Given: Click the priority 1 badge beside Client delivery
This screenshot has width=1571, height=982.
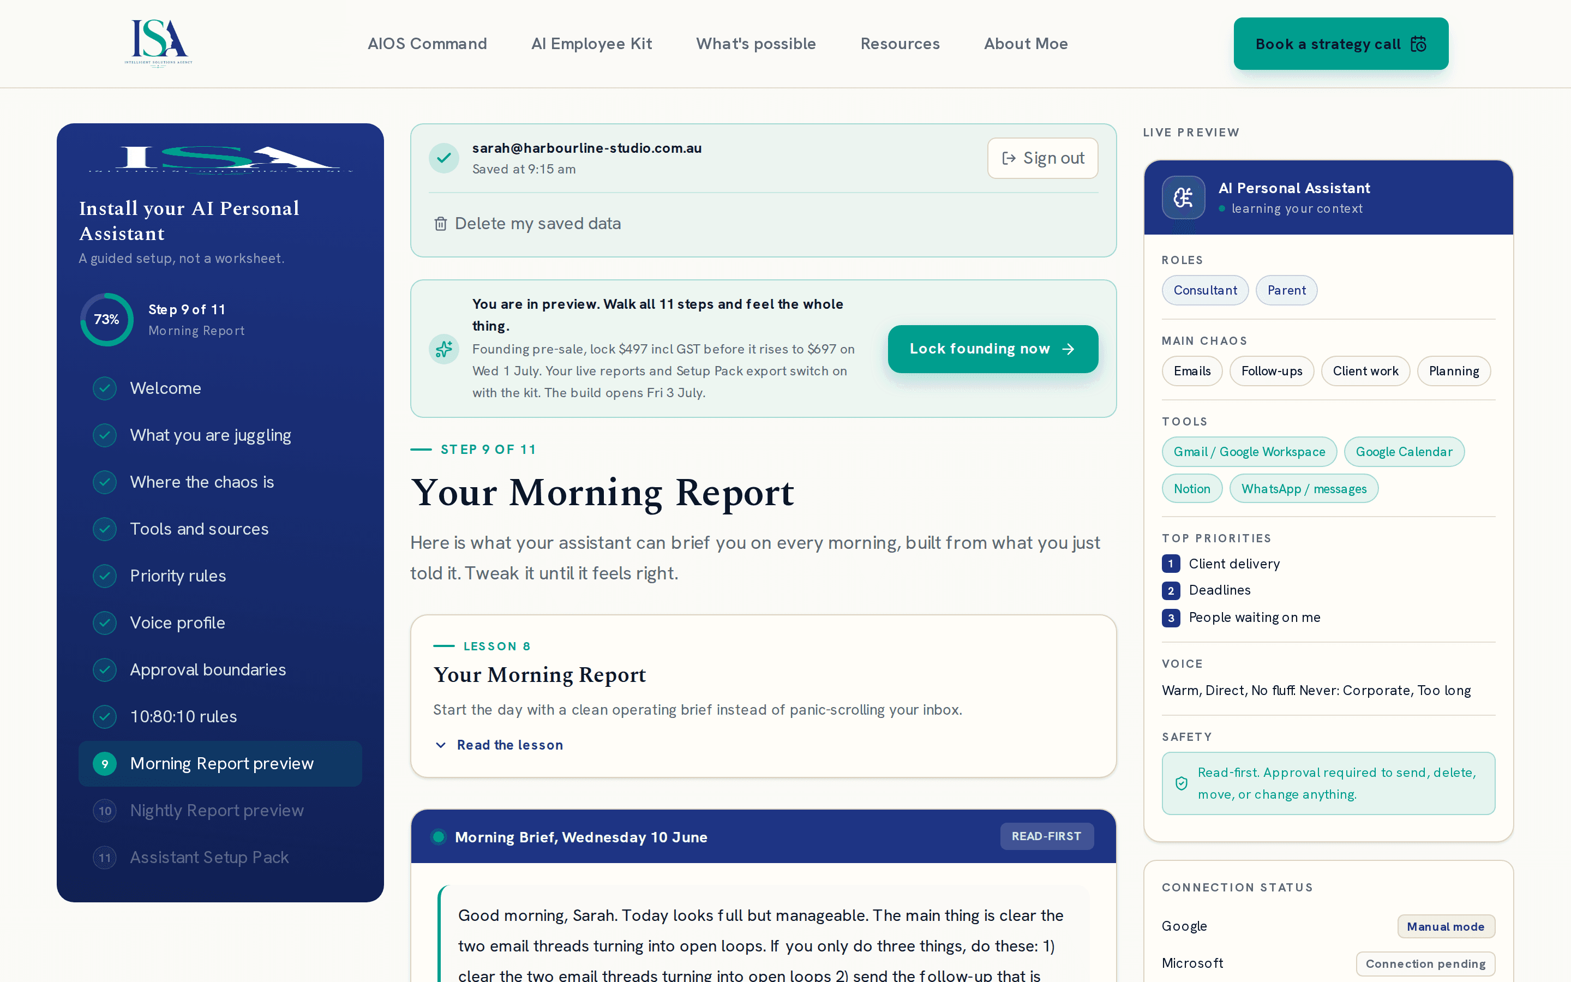Looking at the screenshot, I should click(1171, 564).
